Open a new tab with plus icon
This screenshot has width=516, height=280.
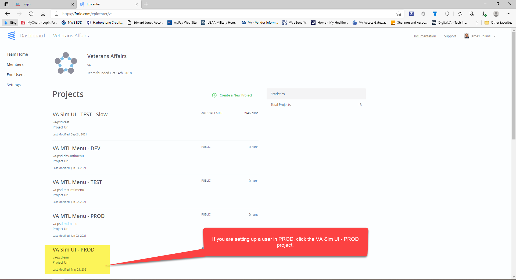(x=146, y=4)
